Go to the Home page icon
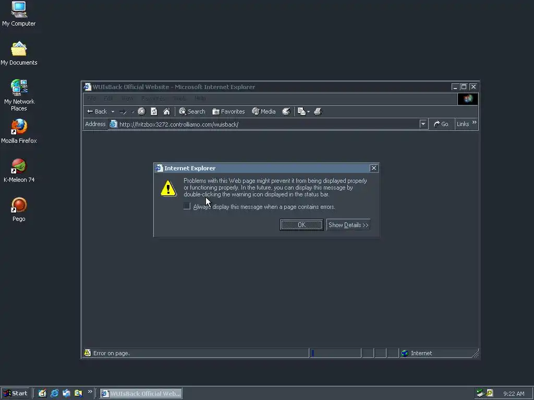 point(166,111)
